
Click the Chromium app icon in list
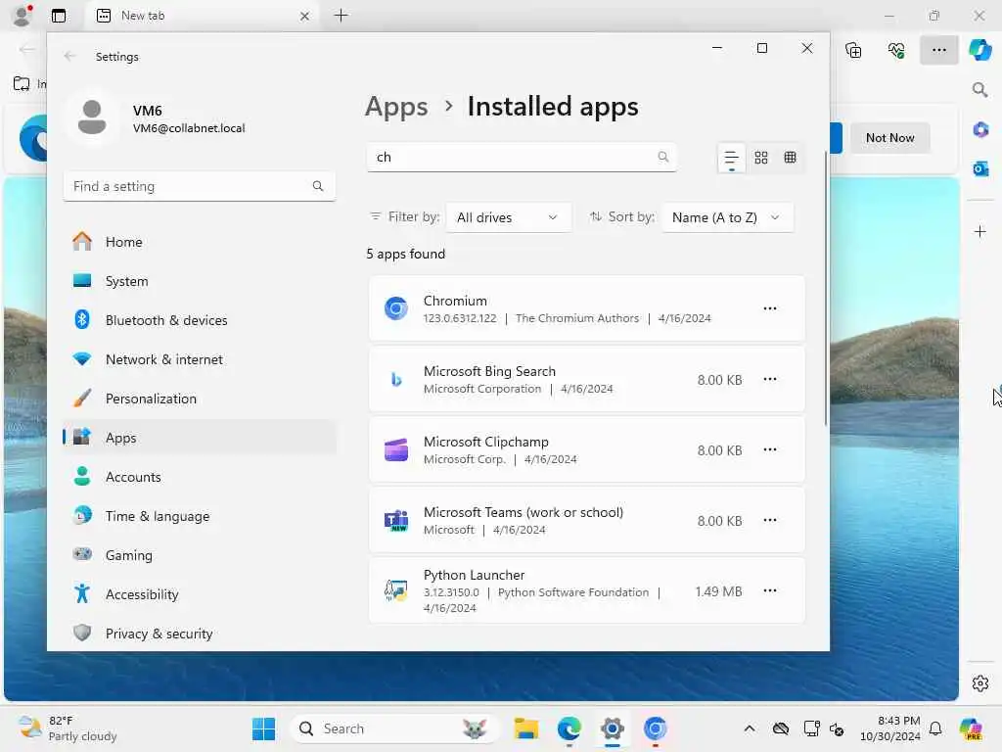pyautogui.click(x=395, y=308)
